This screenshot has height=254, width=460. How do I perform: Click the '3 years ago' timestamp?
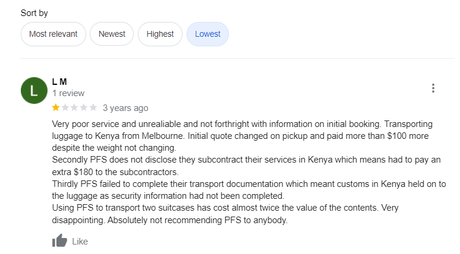(x=125, y=108)
